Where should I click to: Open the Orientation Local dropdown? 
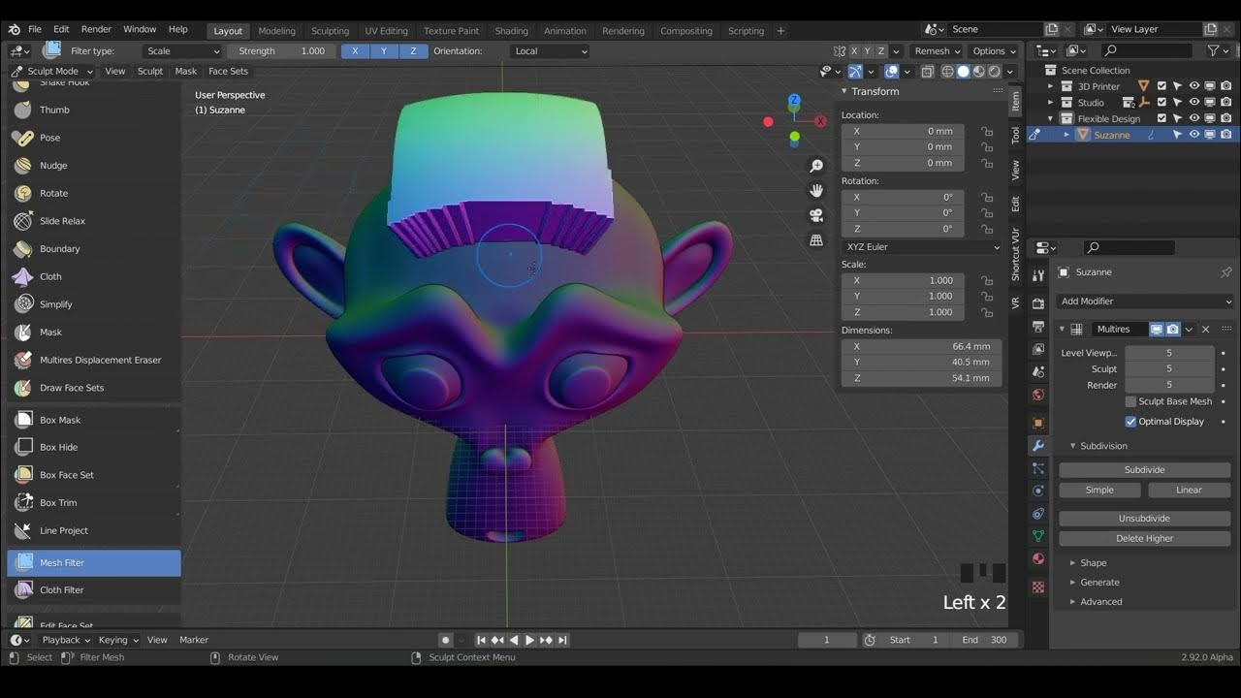click(550, 50)
